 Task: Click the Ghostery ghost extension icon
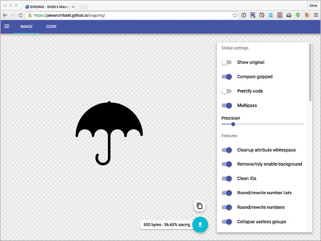pyautogui.click(x=271, y=15)
